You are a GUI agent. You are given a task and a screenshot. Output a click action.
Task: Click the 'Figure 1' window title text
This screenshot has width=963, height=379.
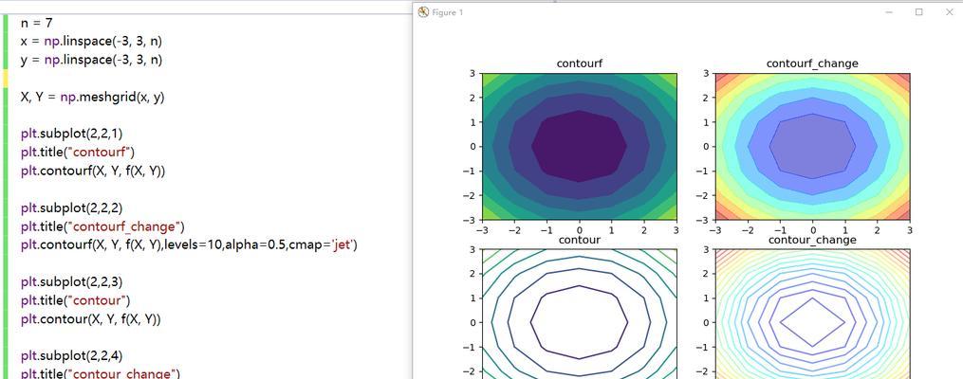point(448,12)
